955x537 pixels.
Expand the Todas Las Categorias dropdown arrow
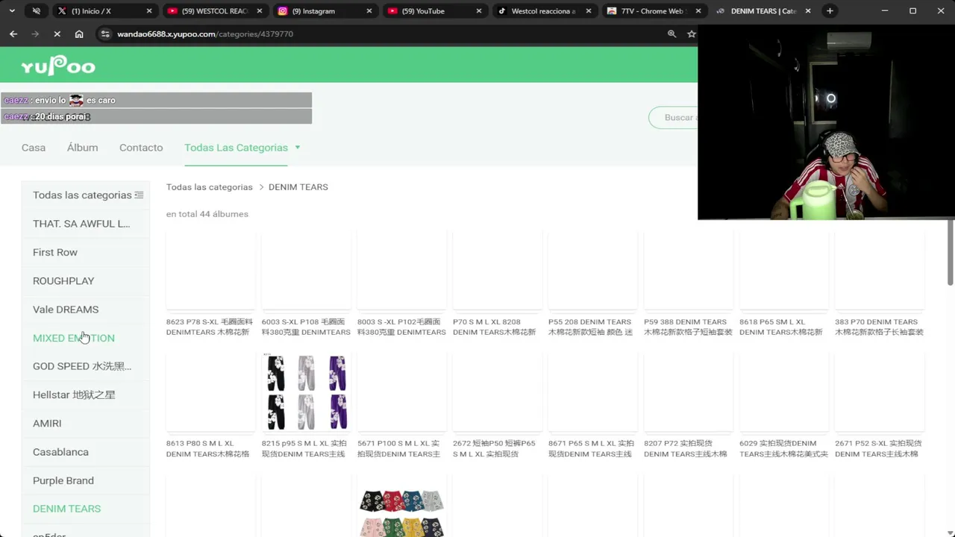[298, 148]
